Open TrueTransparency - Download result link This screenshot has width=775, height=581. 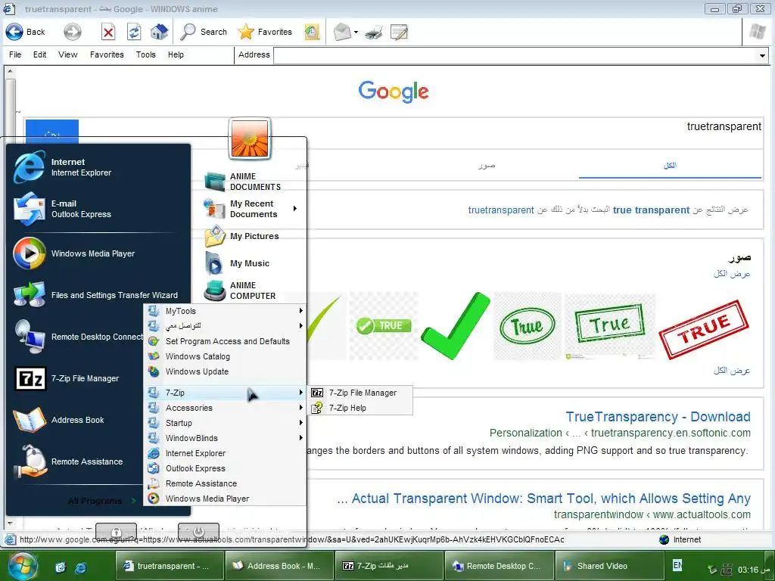point(658,417)
